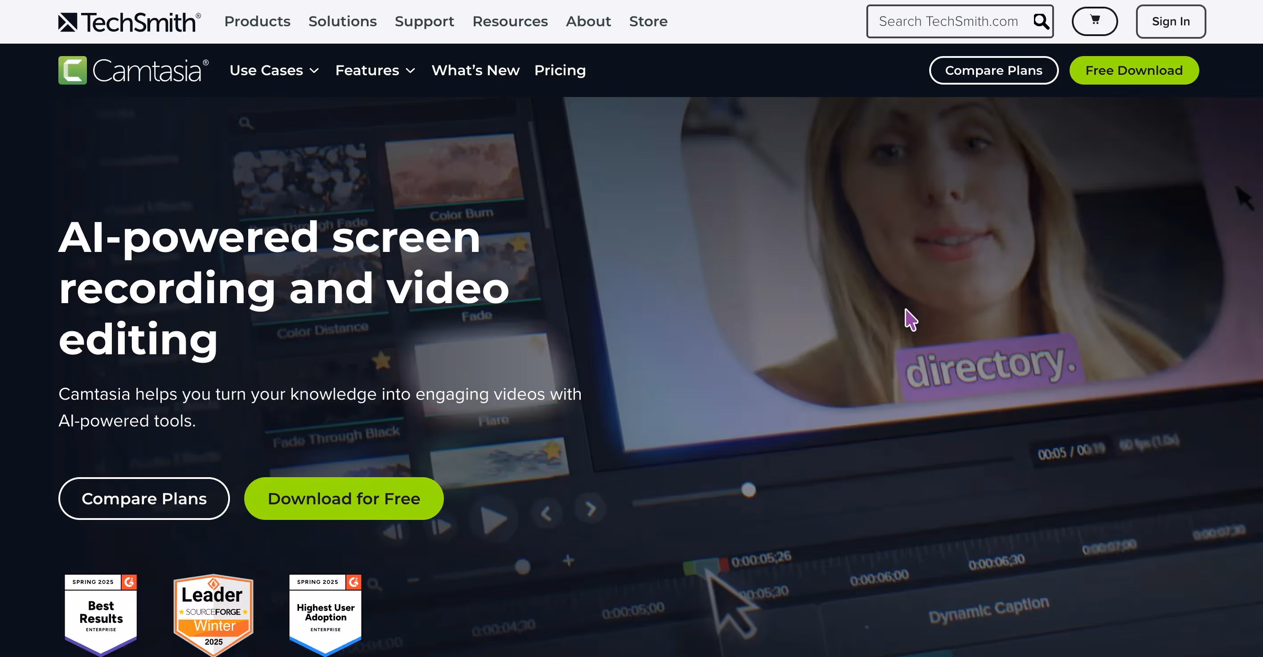Viewport: 1263px width, 657px height.
Task: Open the Products menu
Action: pos(257,21)
